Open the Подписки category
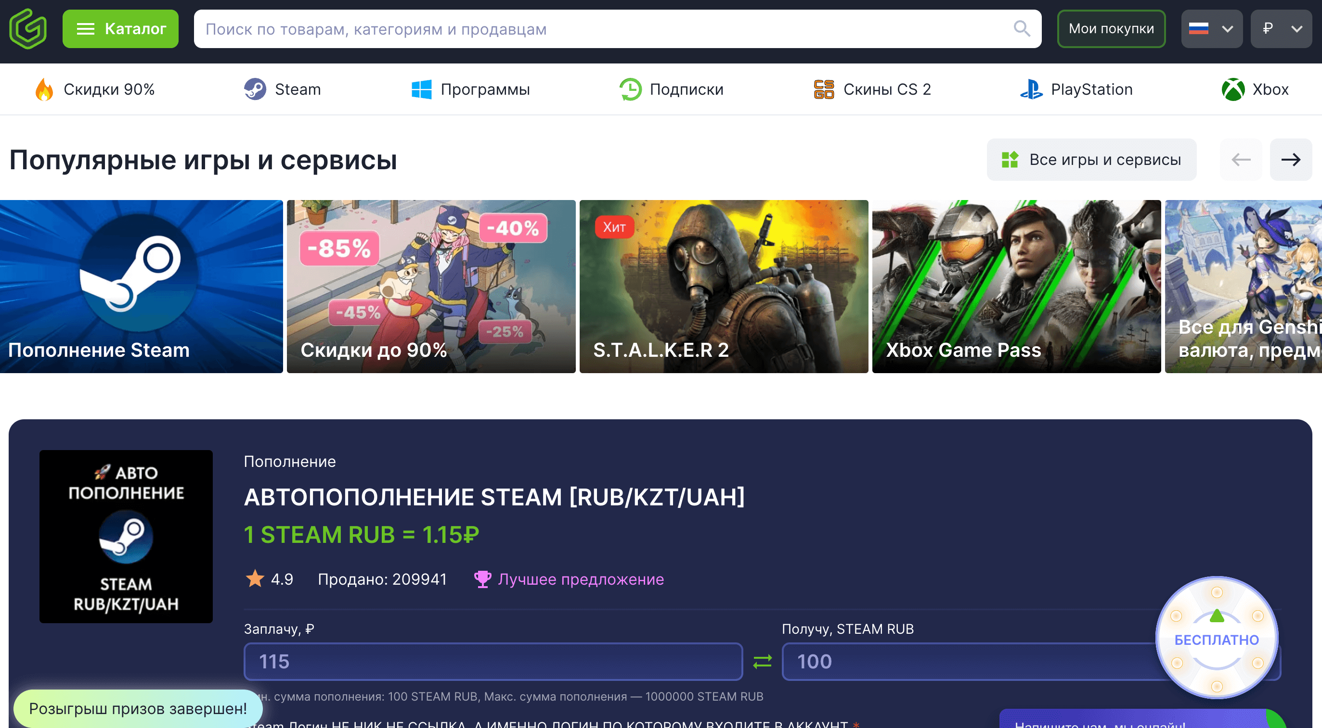The height and width of the screenshot is (728, 1322). tap(671, 89)
